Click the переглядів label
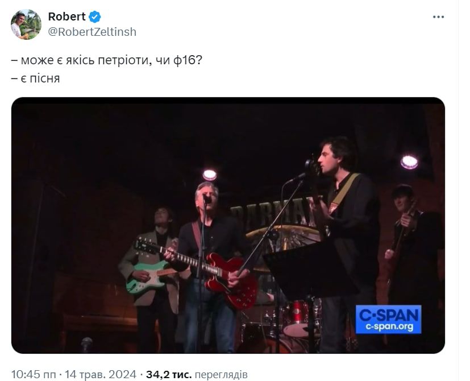Screen dimensions: 470x381 [x=221, y=375]
